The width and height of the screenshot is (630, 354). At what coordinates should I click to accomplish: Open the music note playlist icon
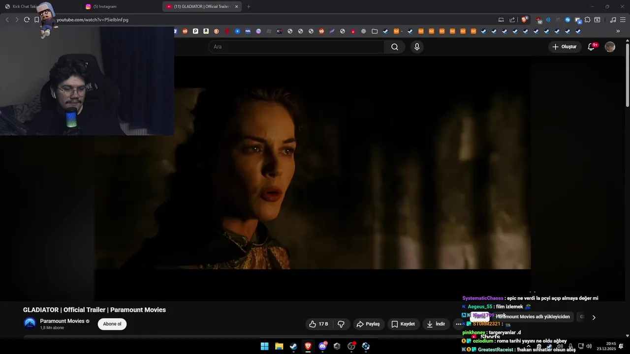613,20
